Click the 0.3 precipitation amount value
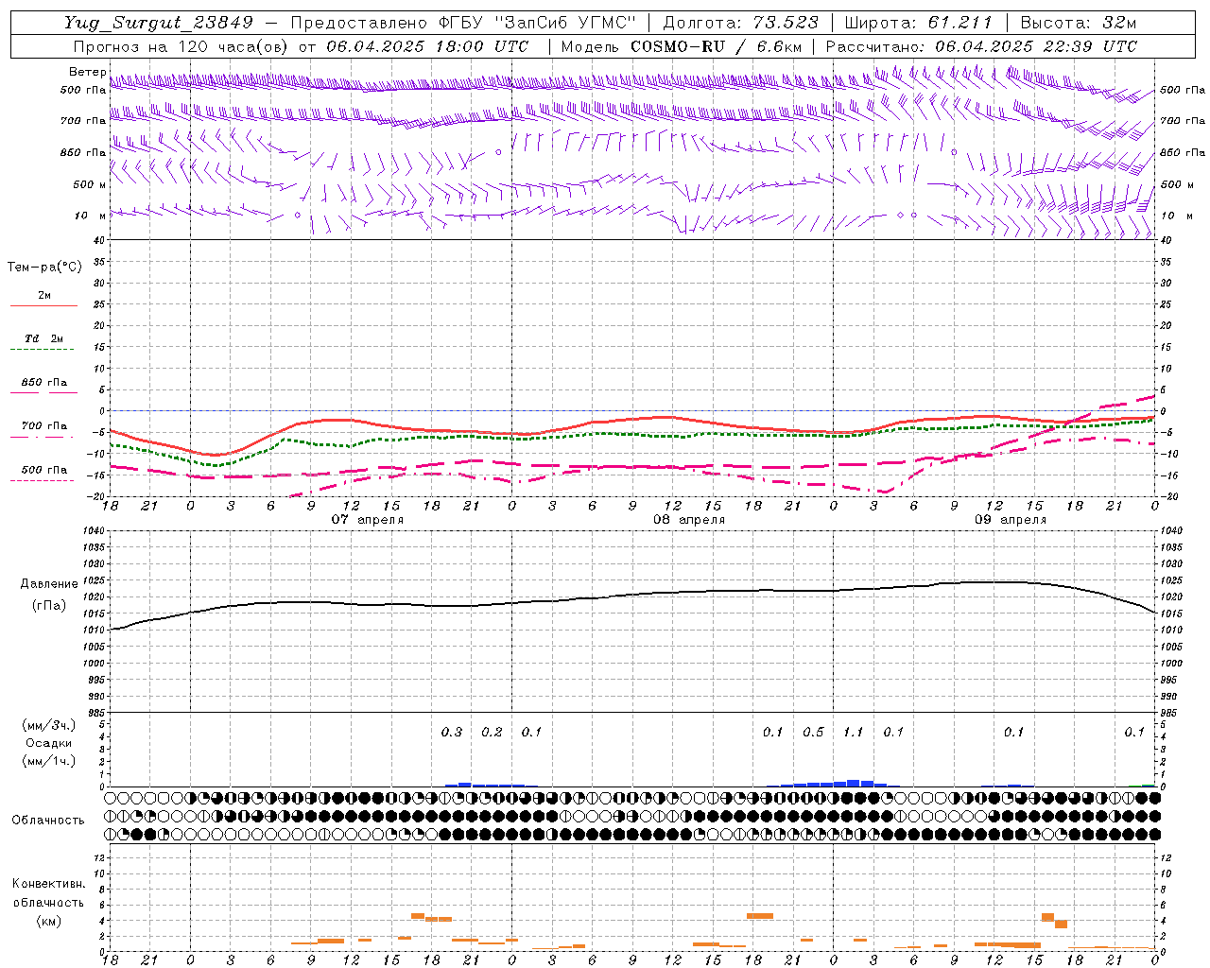 coord(452,732)
